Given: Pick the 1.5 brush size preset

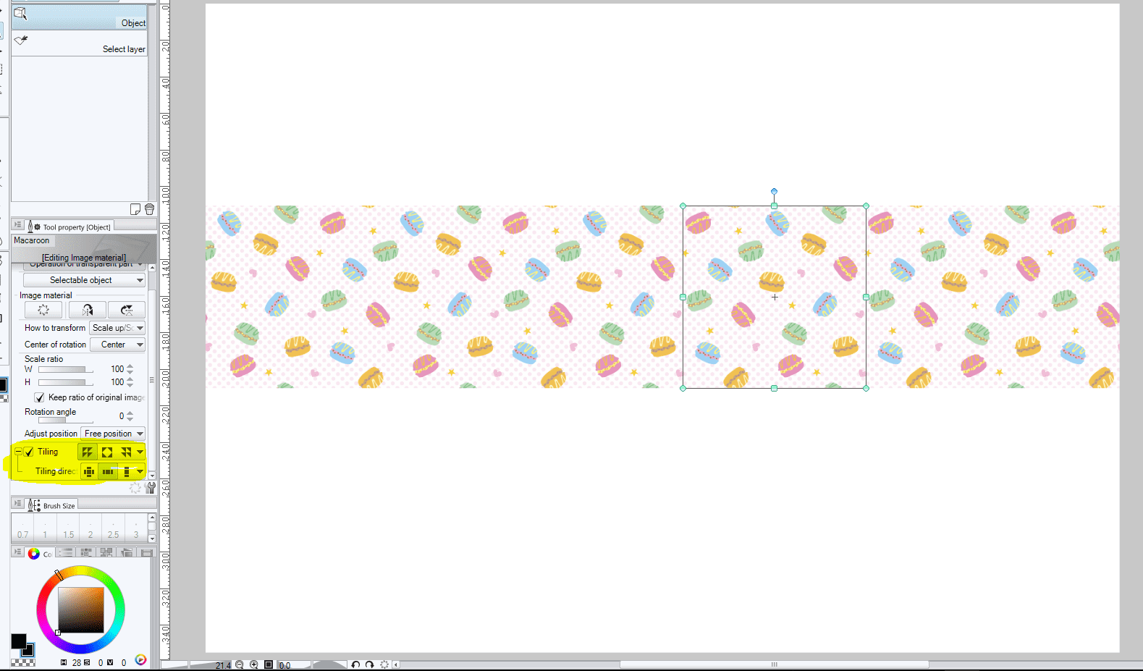Looking at the screenshot, I should (x=69, y=528).
